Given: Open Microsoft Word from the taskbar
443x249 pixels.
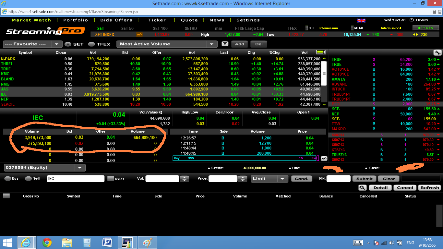Looking at the screenshot, I should pyautogui.click(x=107, y=243).
